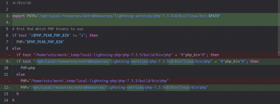
Task: Click the plus marker beside line 12
Action: [x=10, y=88]
